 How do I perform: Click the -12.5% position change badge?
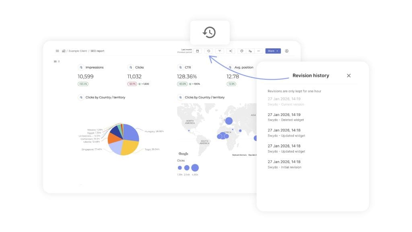(x=231, y=84)
